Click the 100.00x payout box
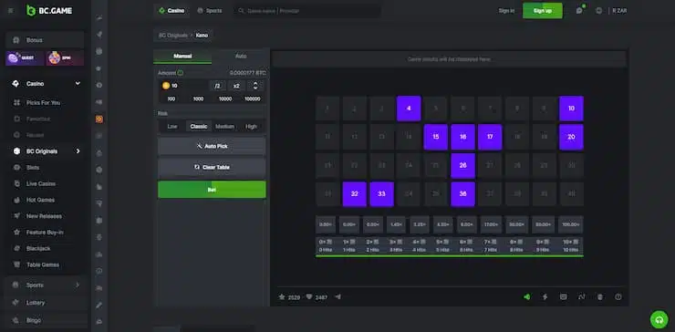Screen dimensions: 675x332 point(571,224)
